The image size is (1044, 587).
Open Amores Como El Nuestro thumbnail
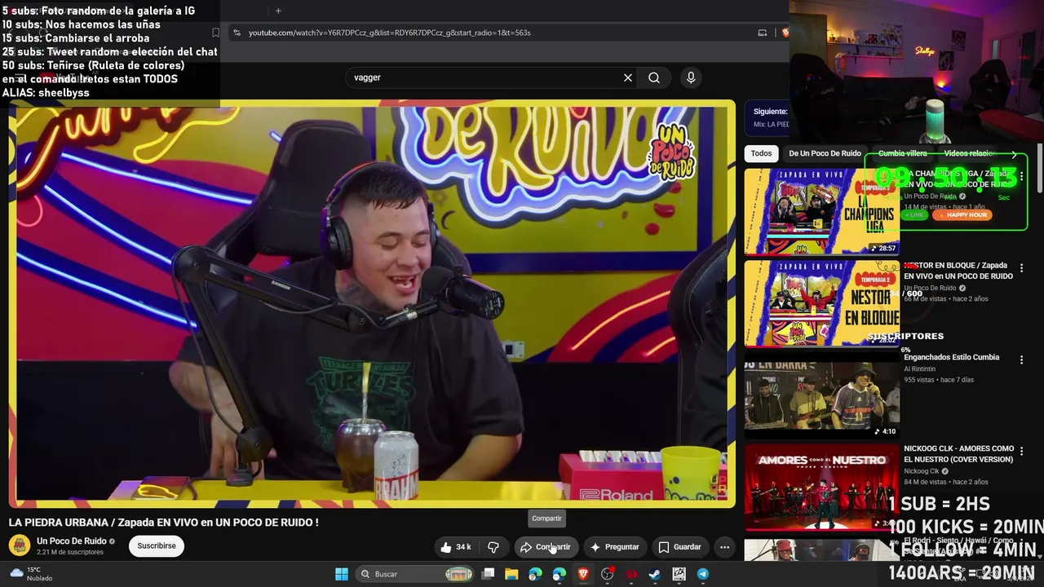click(822, 488)
